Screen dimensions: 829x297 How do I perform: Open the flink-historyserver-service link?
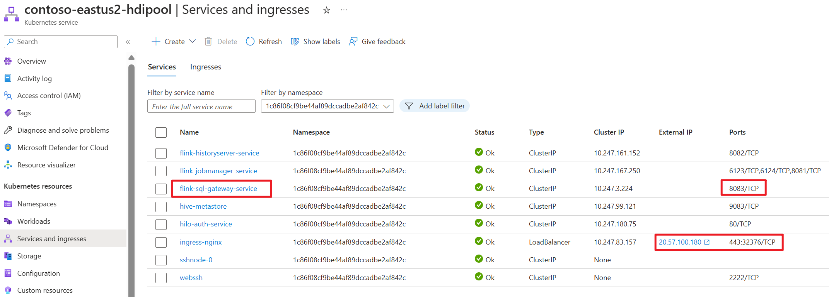tap(219, 153)
